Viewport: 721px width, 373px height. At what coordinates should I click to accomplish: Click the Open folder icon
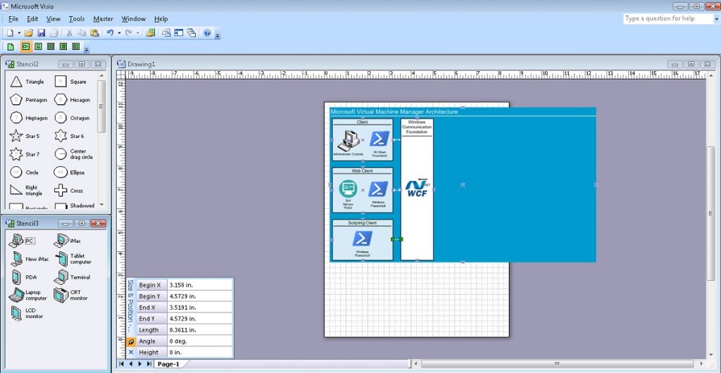click(28, 33)
